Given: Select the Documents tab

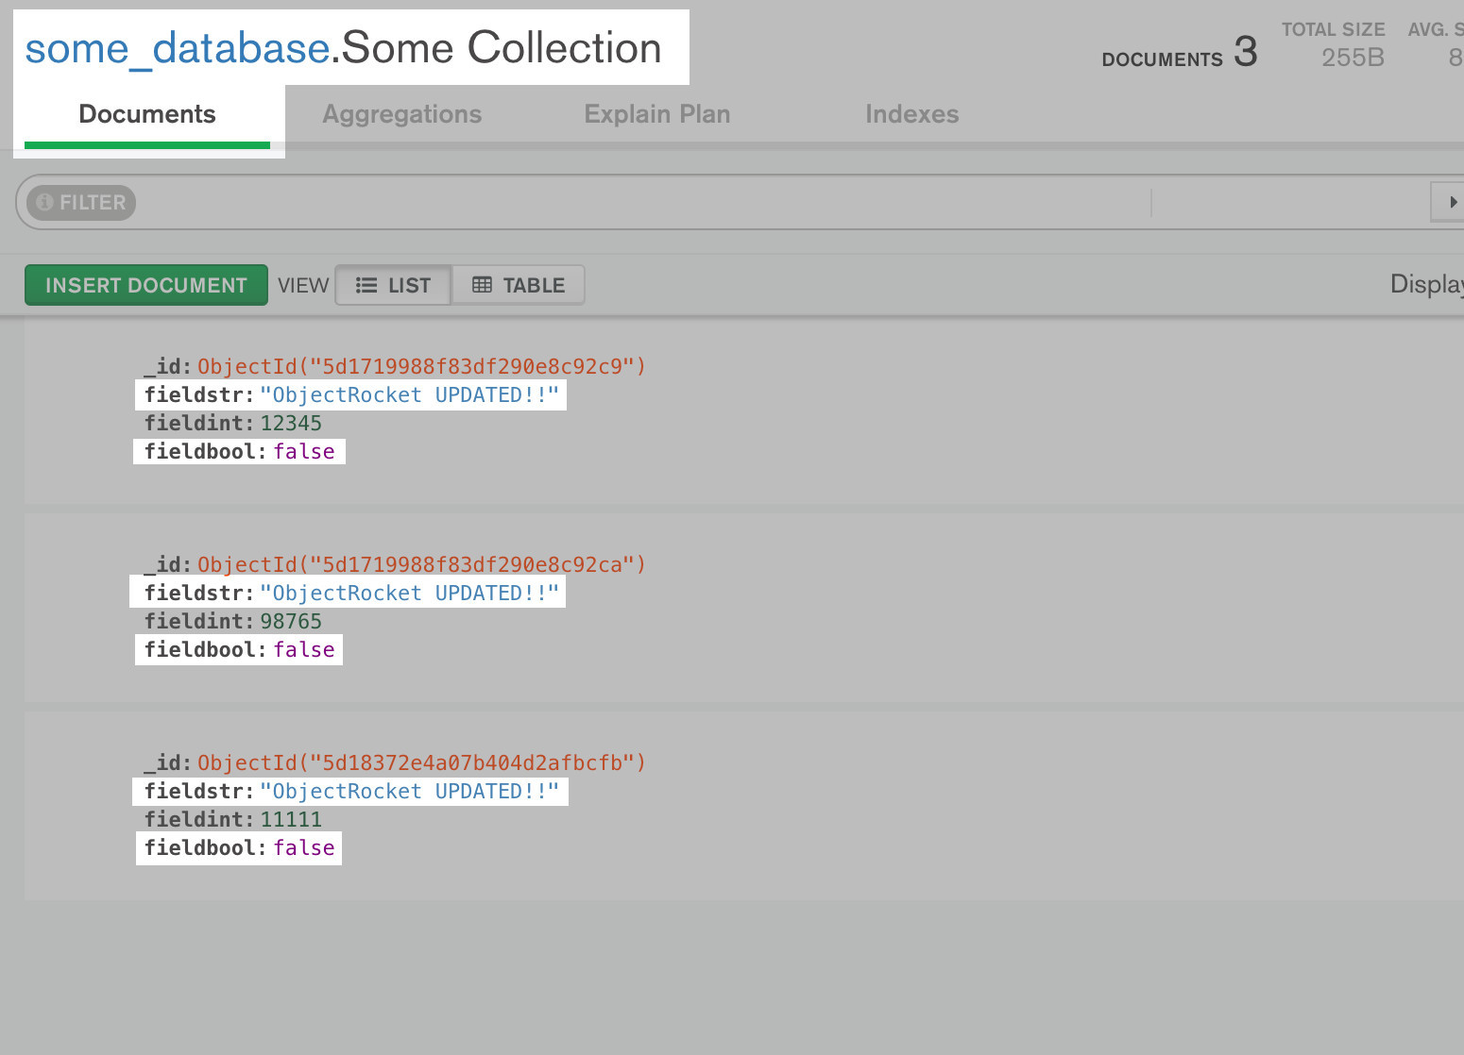Looking at the screenshot, I should [146, 114].
